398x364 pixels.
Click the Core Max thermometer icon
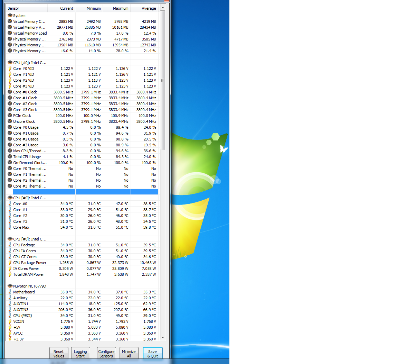10,227
